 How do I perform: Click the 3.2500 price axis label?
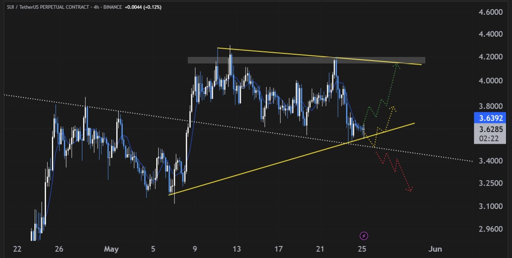(490, 183)
